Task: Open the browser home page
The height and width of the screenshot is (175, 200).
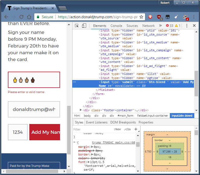Action: pos(29,17)
